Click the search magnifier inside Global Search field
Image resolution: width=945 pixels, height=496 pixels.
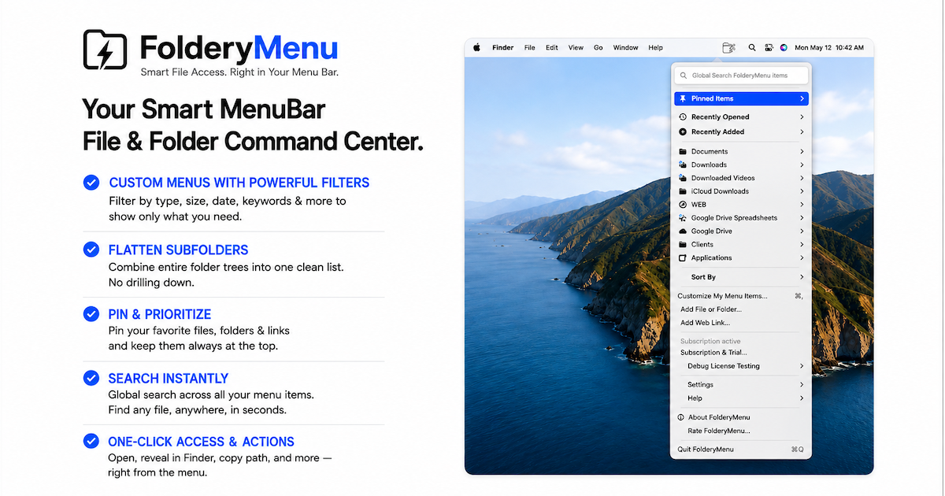pyautogui.click(x=684, y=76)
